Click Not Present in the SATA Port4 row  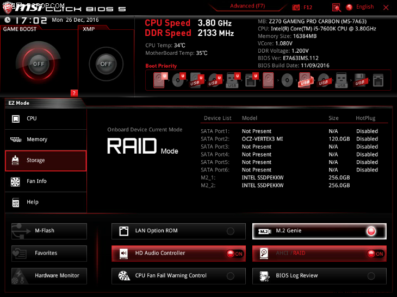[257, 154]
